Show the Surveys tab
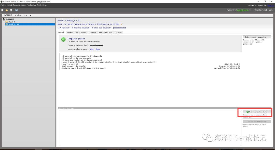Screen dimensions: 275x150 [93, 32]
